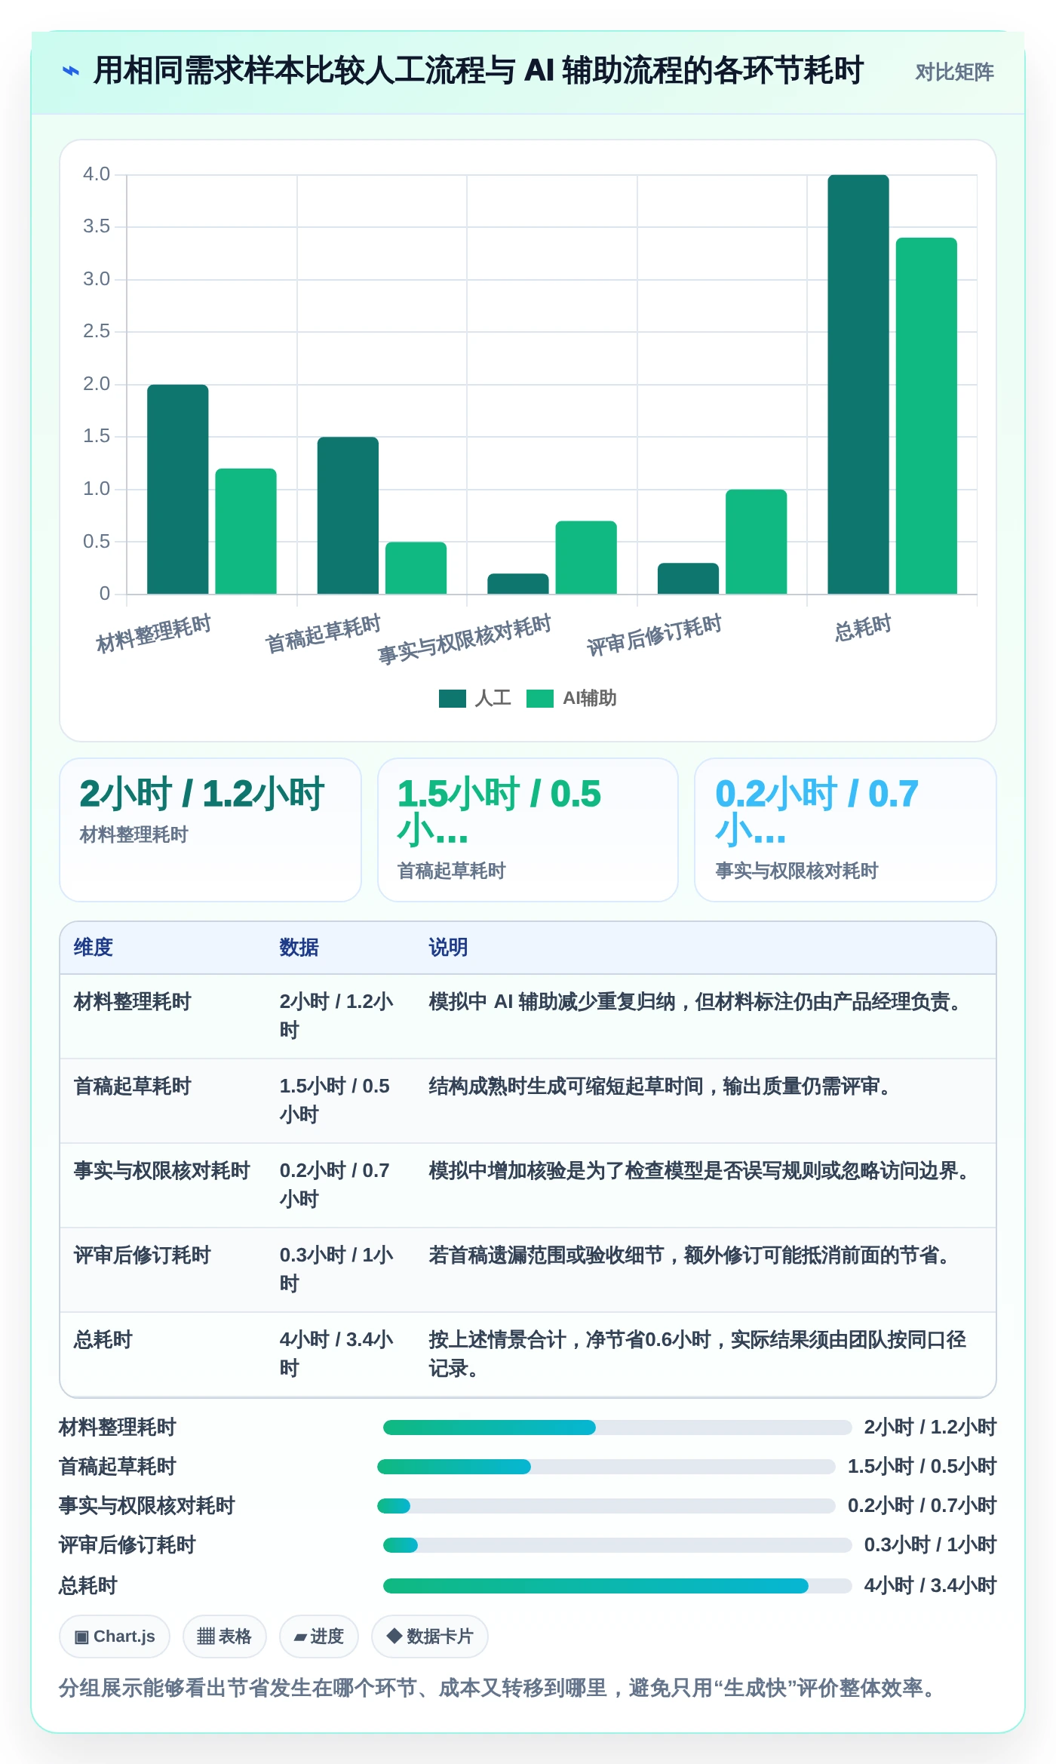Open the 1.5小时 / 0.5小… data card

tap(528, 830)
